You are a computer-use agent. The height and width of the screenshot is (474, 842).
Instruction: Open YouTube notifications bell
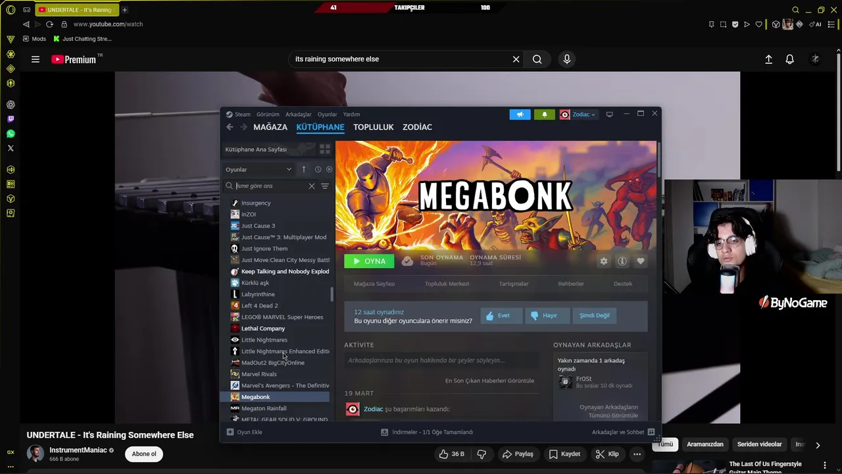coord(790,59)
